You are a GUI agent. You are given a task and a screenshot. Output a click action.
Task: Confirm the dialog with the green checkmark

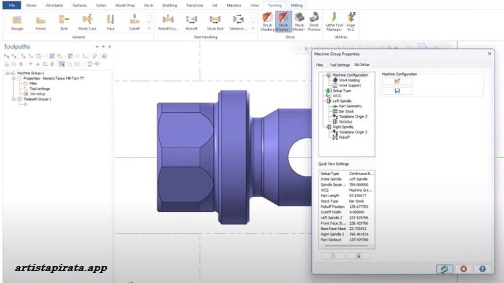pos(444,269)
